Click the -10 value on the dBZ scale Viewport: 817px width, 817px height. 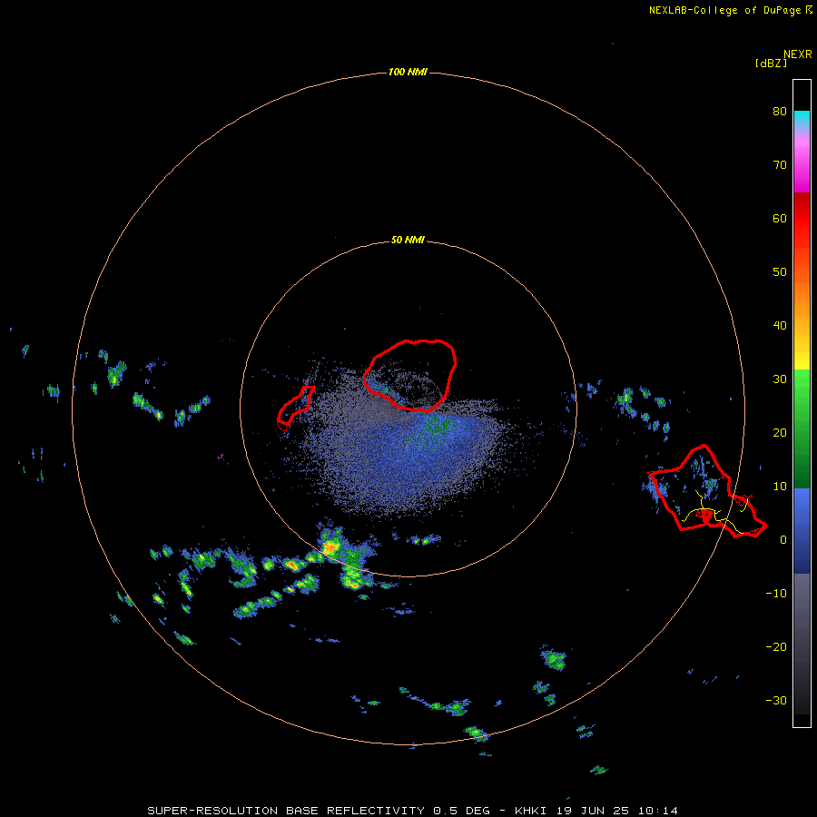coord(776,594)
